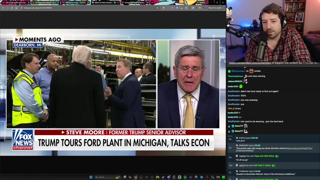Go back with the browser back arrow
Image resolution: width=320 pixels, height=180 pixels.
(3, 8)
